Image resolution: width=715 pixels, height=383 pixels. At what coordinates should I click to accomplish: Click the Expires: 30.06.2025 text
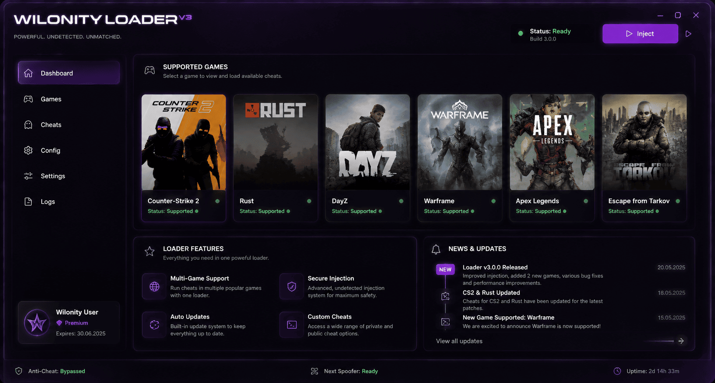[x=81, y=333]
